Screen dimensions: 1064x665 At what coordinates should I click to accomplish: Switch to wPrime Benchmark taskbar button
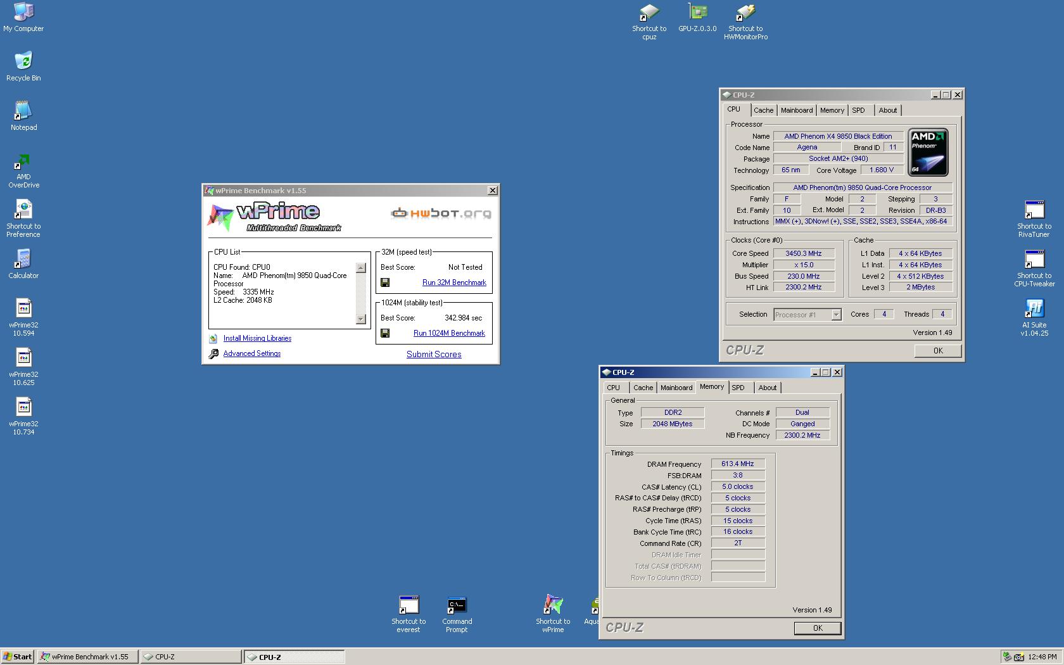(x=87, y=657)
